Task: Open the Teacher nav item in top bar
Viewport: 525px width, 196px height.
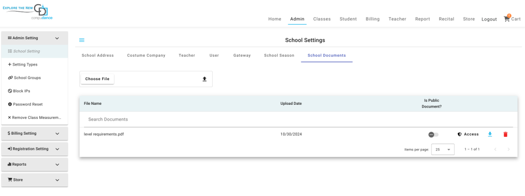Action: (x=397, y=19)
